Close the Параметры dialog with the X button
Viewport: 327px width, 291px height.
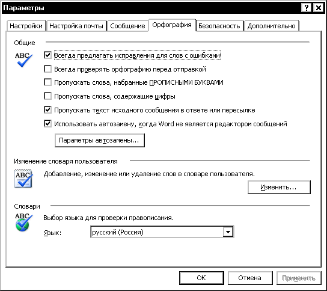319,8
